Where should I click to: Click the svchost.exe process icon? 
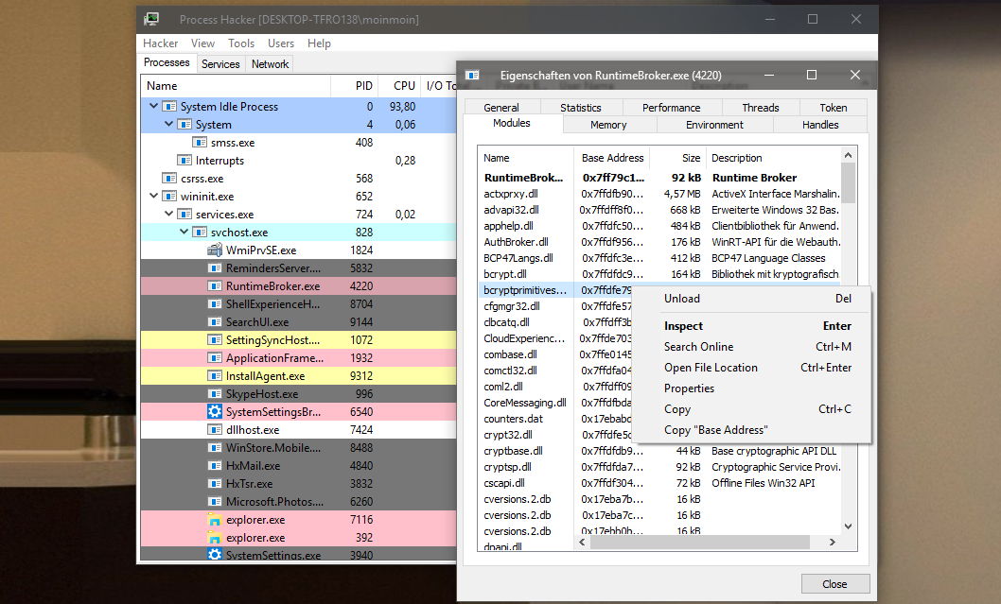pyautogui.click(x=200, y=233)
